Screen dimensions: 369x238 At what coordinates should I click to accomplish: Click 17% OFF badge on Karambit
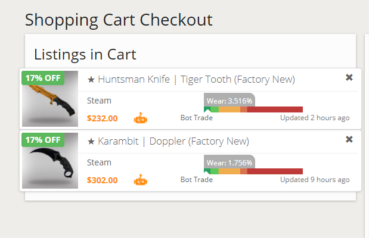point(43,140)
